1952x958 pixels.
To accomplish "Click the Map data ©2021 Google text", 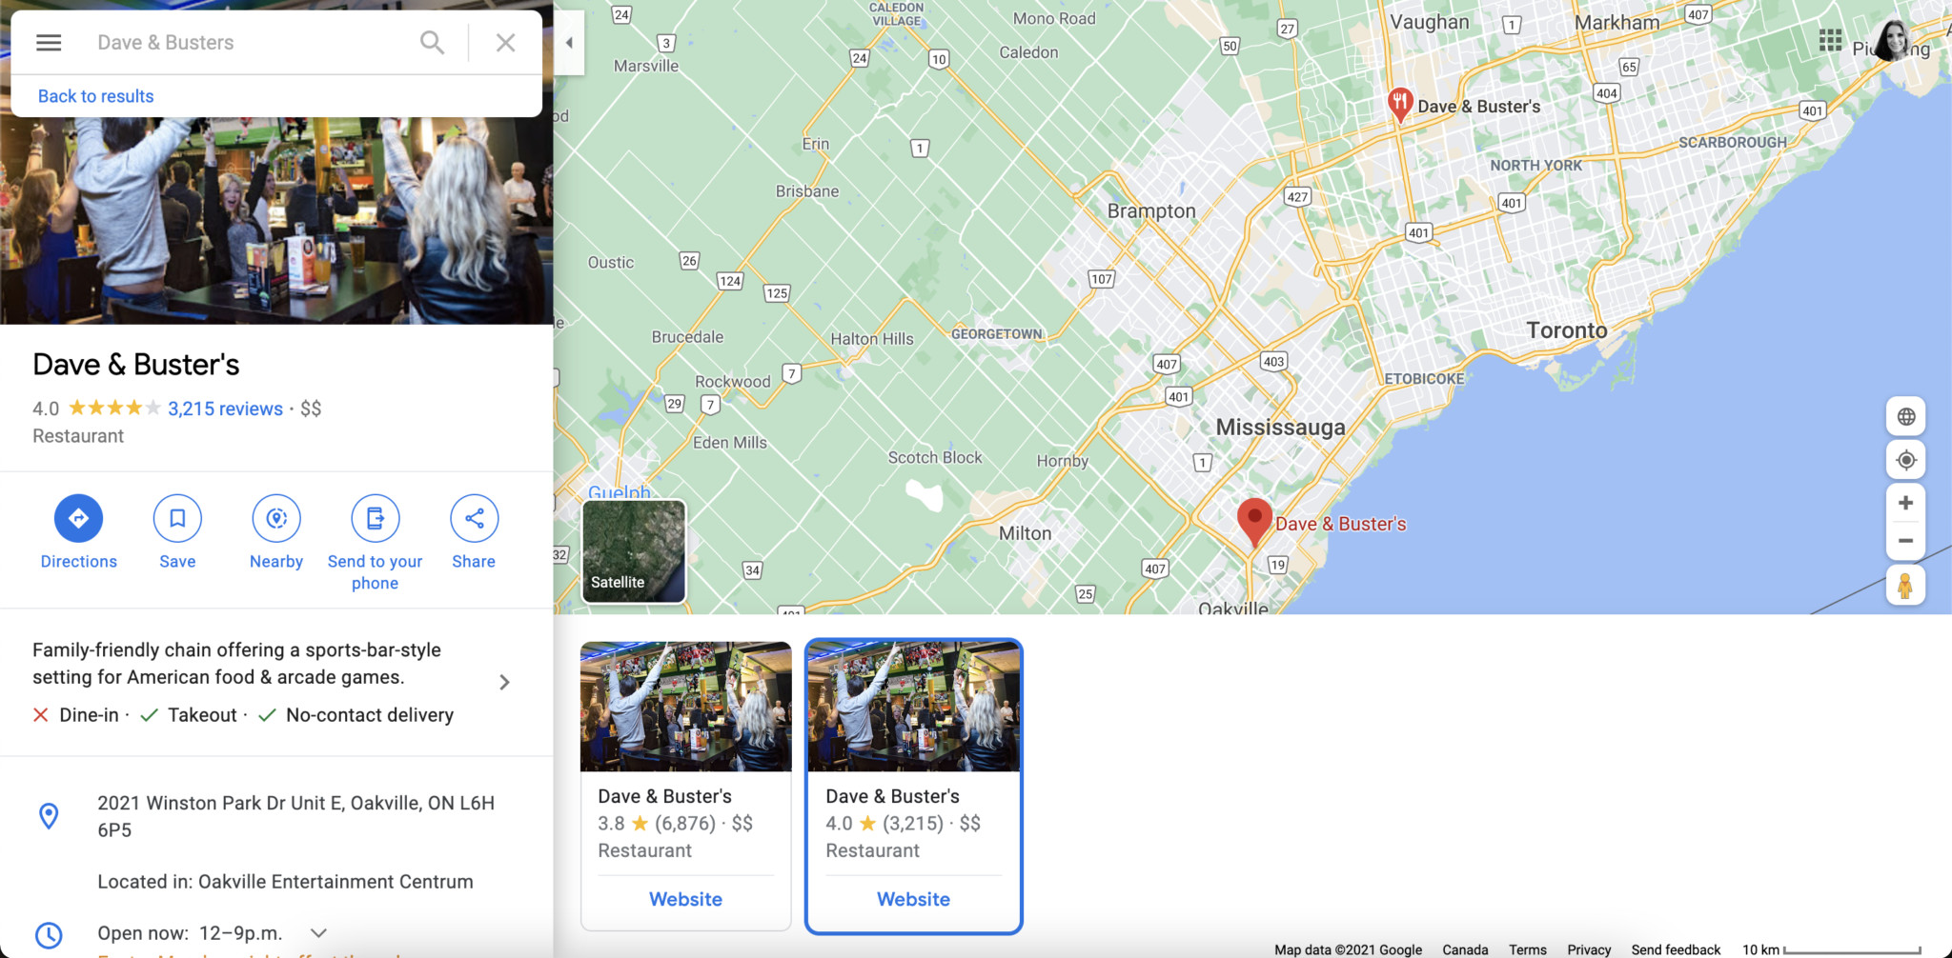I will click(1348, 949).
